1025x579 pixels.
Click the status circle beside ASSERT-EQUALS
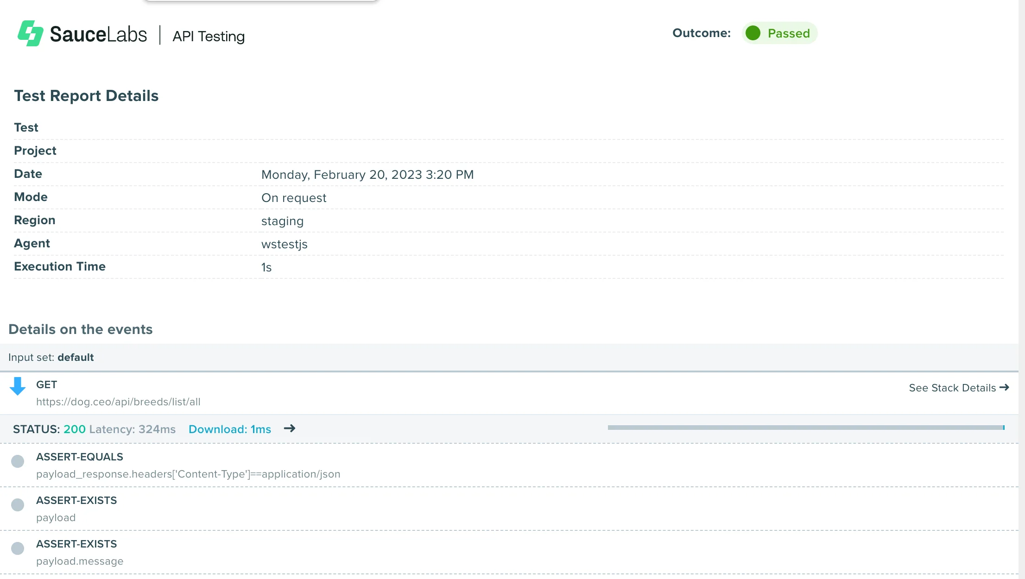click(18, 461)
